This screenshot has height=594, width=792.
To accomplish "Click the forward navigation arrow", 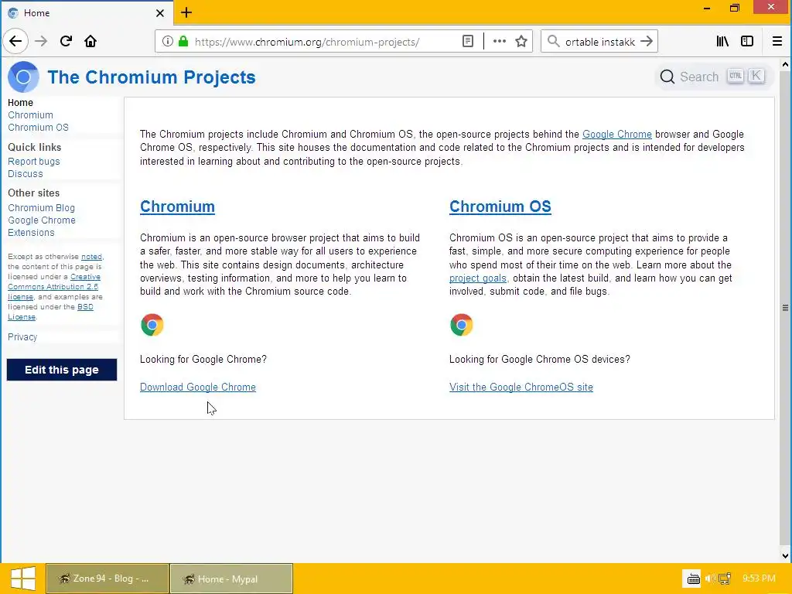I will click(x=41, y=42).
